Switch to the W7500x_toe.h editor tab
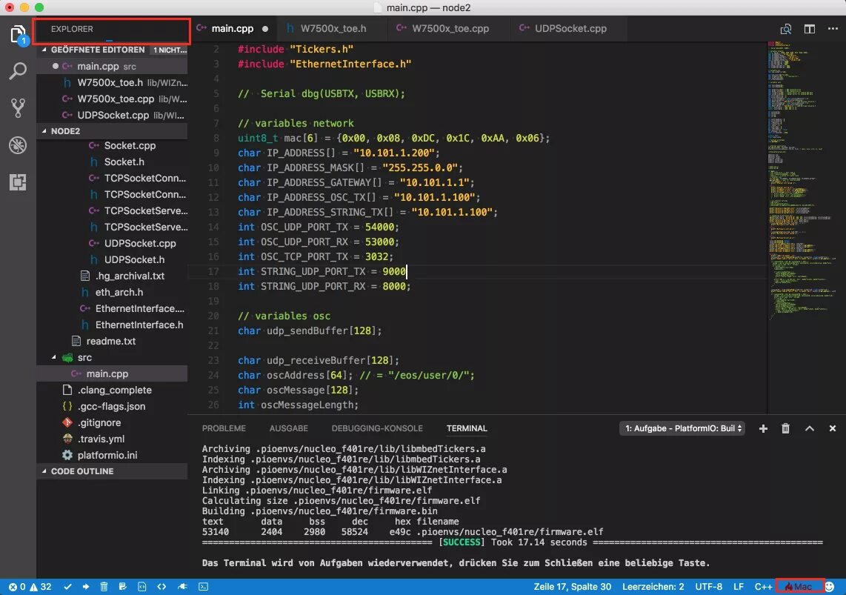Screen dimensions: 846x595 pos(333,29)
